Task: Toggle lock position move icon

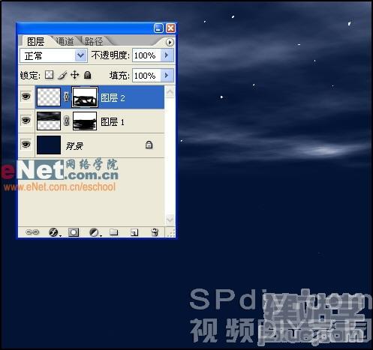Action: 75,75
